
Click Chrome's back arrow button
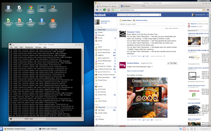97,10
